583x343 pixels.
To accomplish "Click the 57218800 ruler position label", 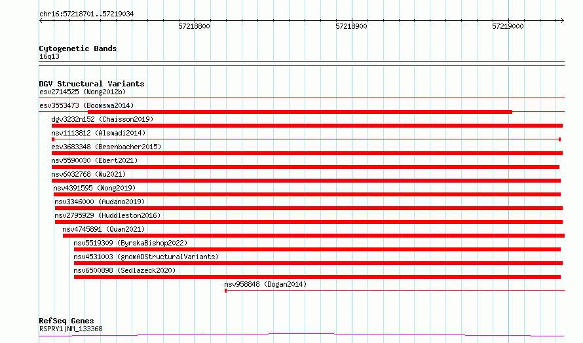I will (x=194, y=26).
